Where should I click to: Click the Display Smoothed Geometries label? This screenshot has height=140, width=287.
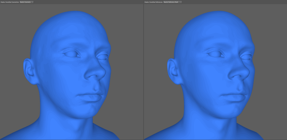point(10,2)
